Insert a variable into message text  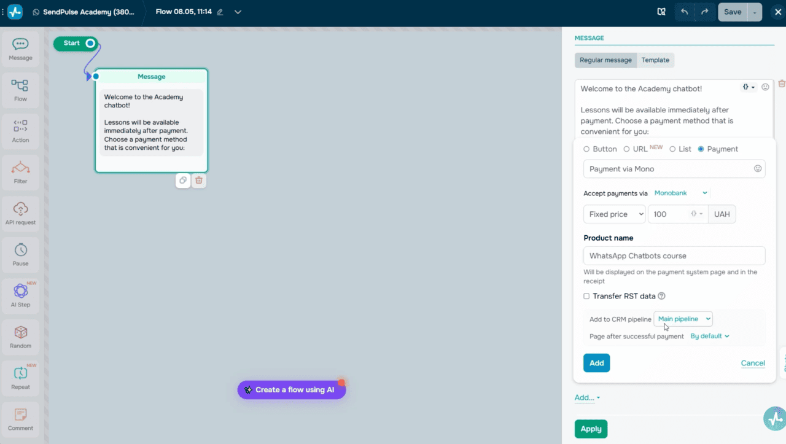pyautogui.click(x=749, y=87)
